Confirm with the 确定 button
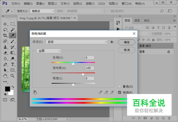Screen dimensions: 178x122 [x=127, y=42]
